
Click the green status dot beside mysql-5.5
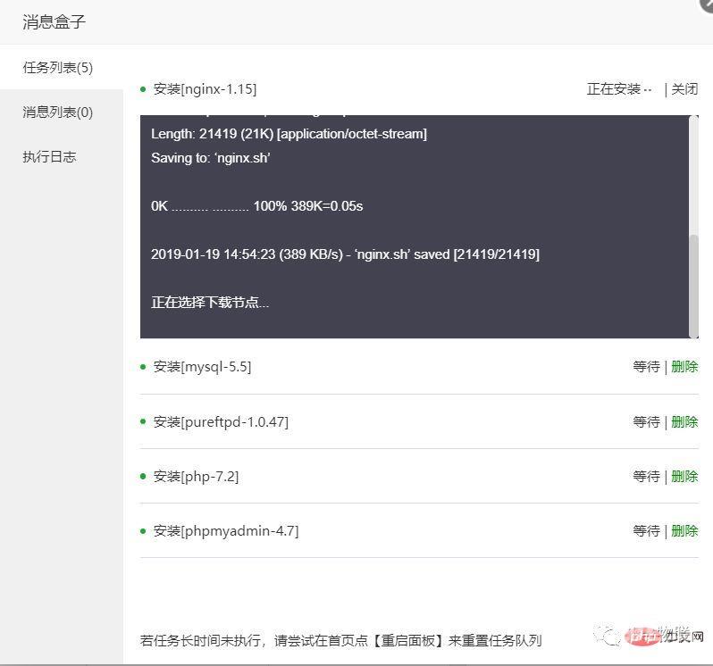tap(143, 367)
